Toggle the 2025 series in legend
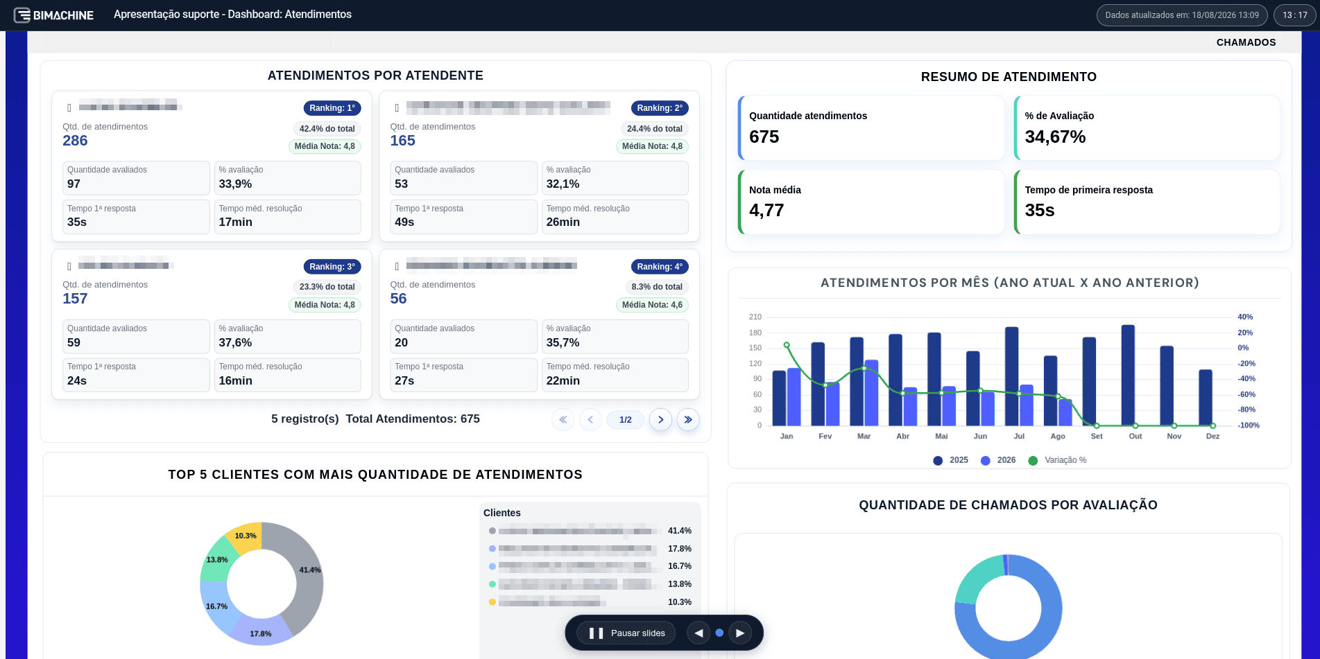This screenshot has width=1320, height=659. tap(951, 460)
